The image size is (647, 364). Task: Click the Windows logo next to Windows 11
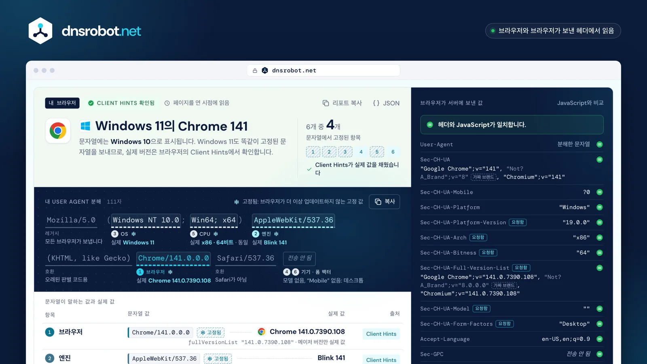[x=85, y=126]
